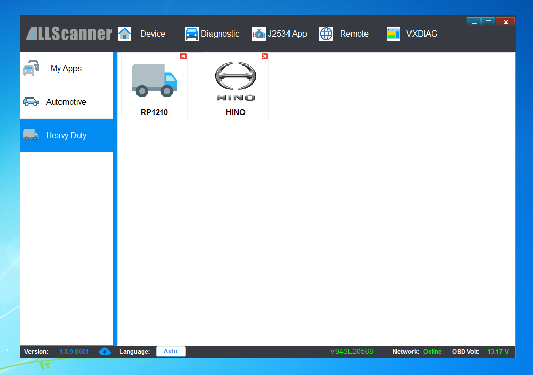
Task: Click the Remote globe icon
Action: (326, 34)
